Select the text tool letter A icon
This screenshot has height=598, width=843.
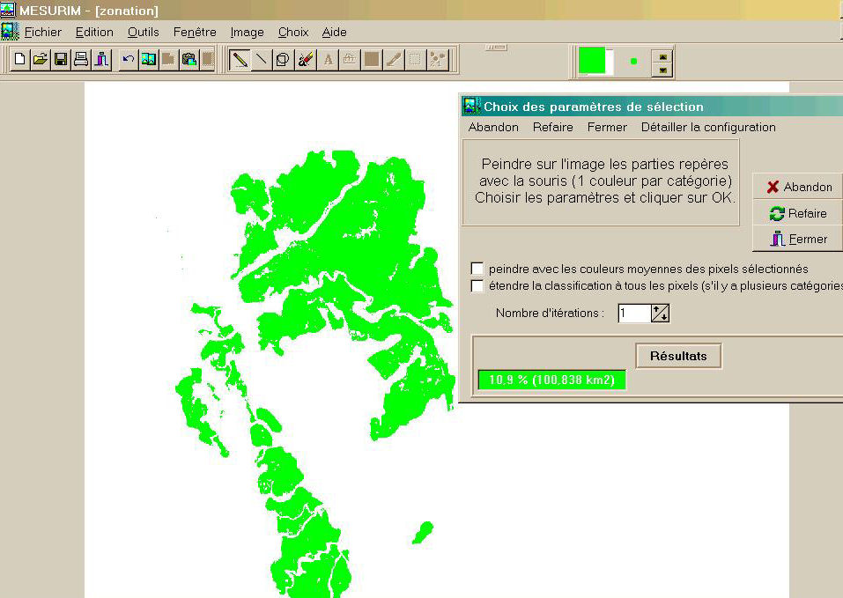(329, 60)
